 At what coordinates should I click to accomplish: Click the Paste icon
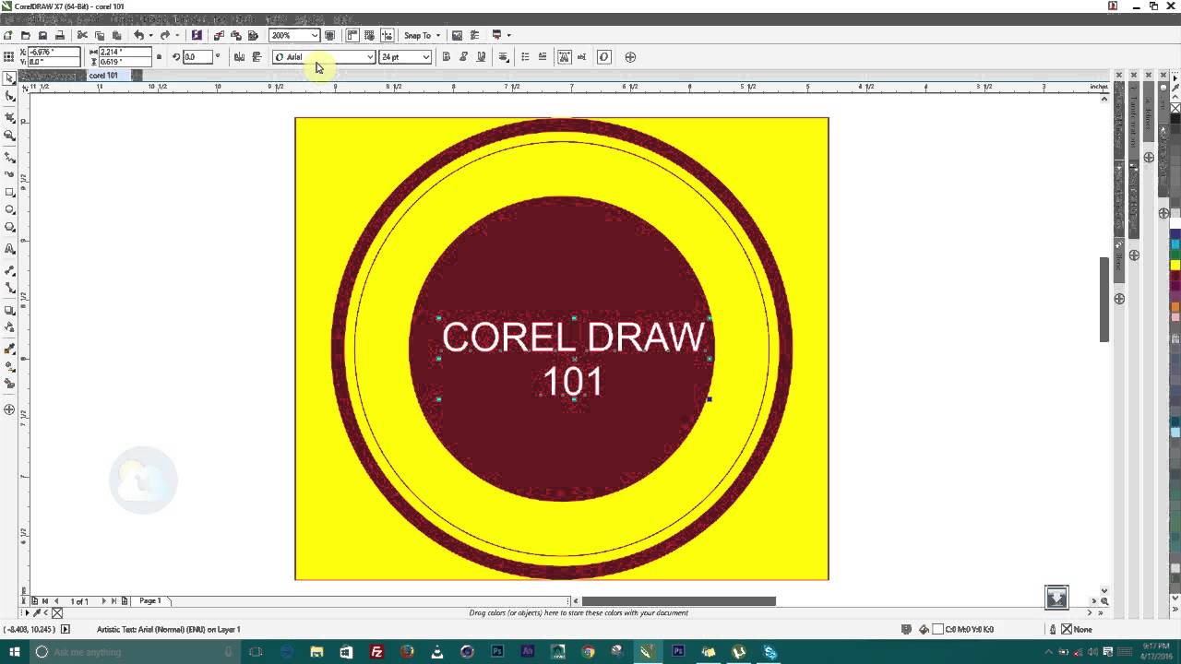coord(116,35)
